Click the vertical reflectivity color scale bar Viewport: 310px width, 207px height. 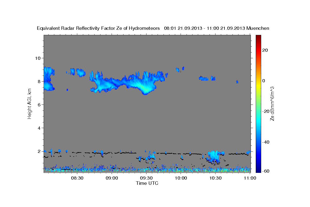click(x=259, y=103)
